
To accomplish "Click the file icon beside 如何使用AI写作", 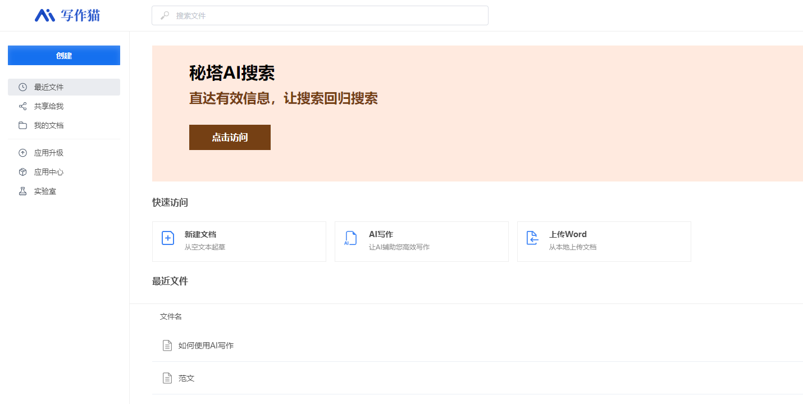I will pos(167,346).
